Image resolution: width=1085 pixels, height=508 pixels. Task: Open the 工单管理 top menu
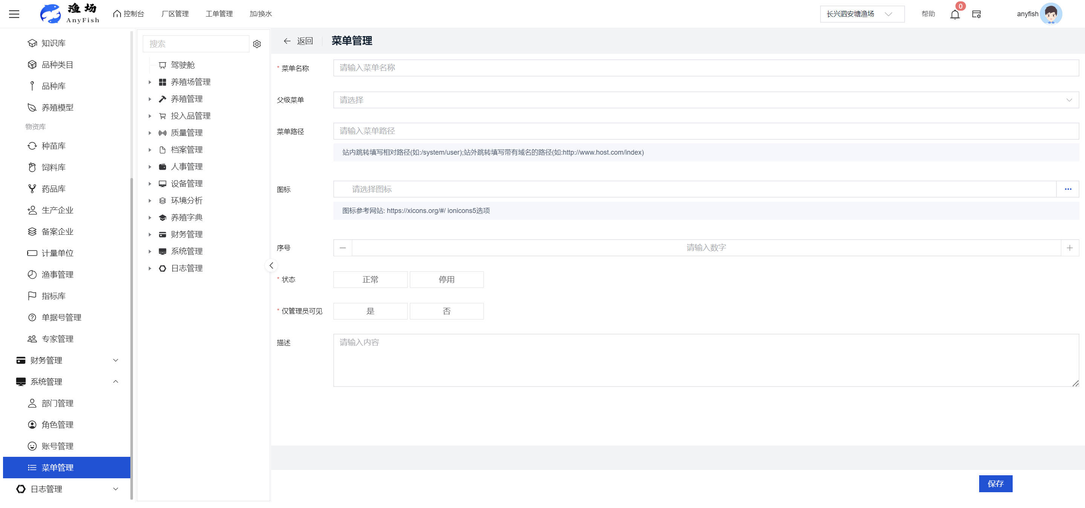click(219, 14)
